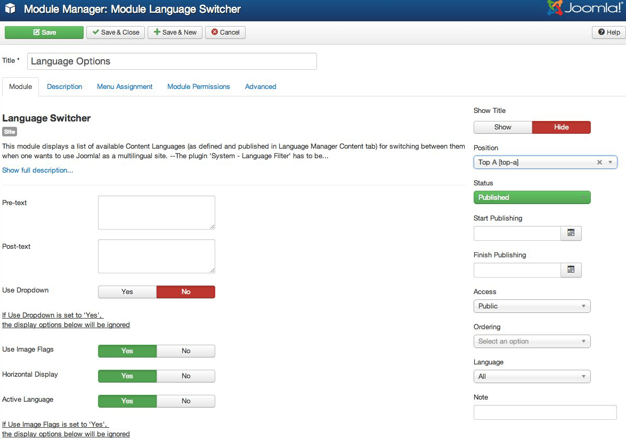Cancel editing the module
The image size is (626, 439).
[x=225, y=32]
